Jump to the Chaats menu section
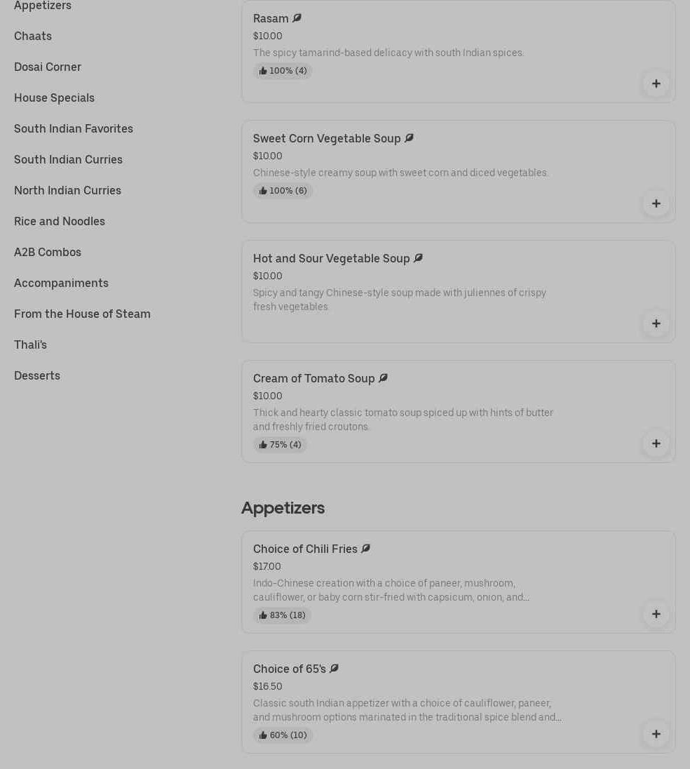Viewport: 690px width, 769px height. point(33,36)
